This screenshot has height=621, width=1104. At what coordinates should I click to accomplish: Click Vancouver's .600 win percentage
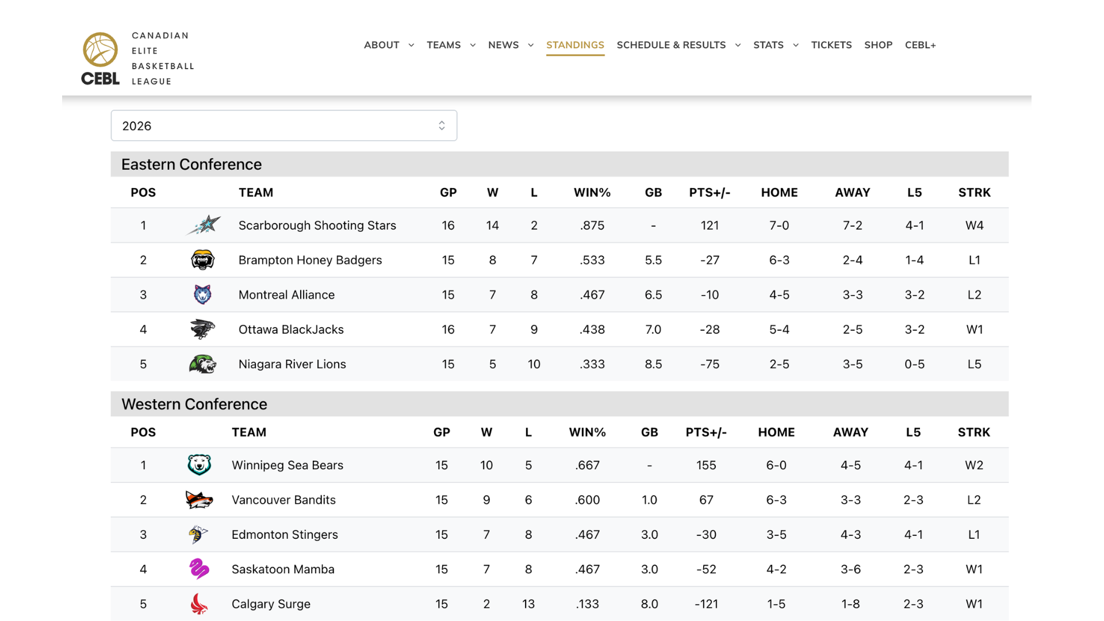coord(587,500)
